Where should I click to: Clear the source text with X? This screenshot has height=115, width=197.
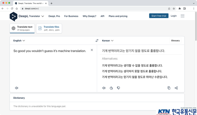[x=92, y=50]
